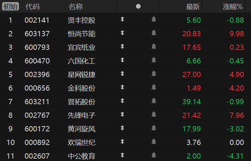Viewport: 251px width, 161px height.
Task: Sort by 名称 column header
Action: (76, 7)
